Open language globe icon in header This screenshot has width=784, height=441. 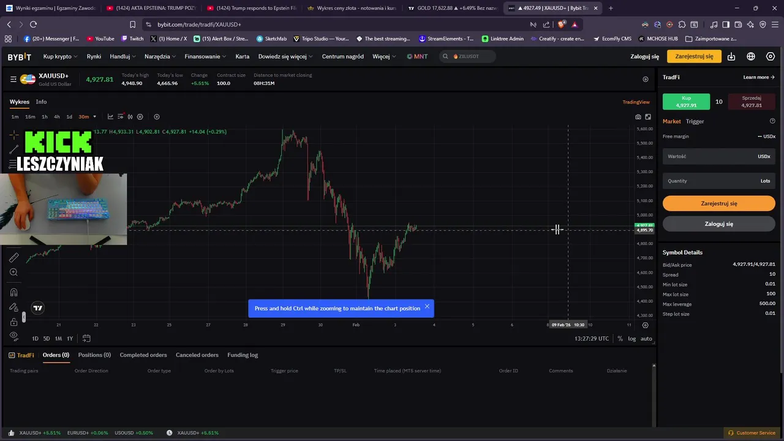tap(751, 56)
